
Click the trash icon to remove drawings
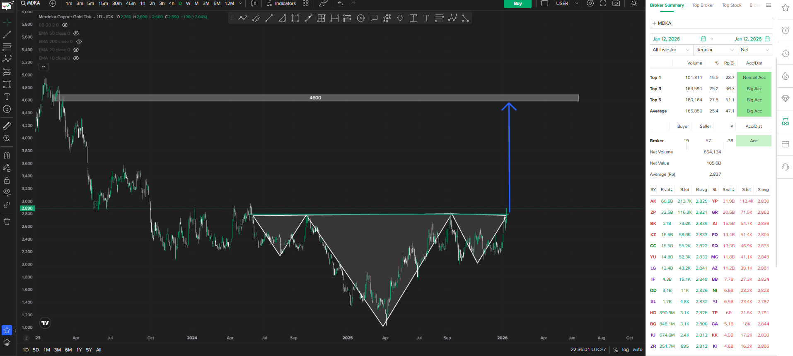coord(7,222)
